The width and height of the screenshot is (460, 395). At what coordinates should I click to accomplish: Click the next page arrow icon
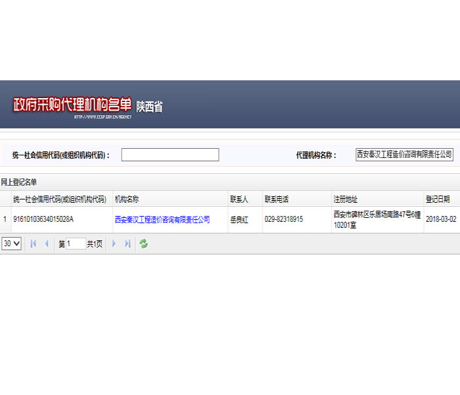114,244
